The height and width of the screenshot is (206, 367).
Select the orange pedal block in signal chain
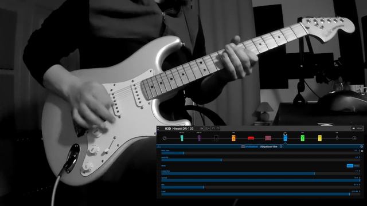click(233, 138)
